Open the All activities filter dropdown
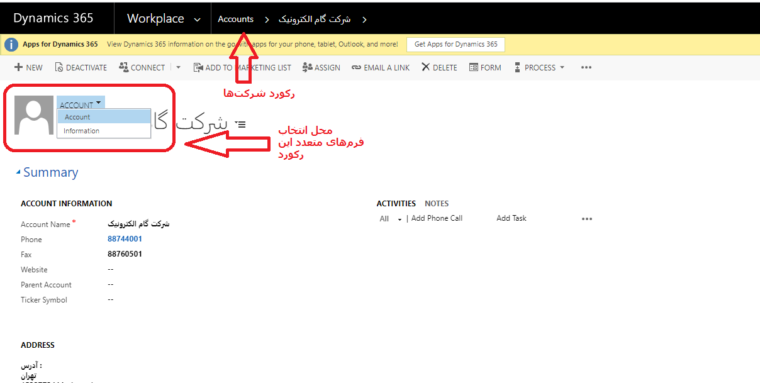This screenshot has height=383, width=760. click(391, 219)
